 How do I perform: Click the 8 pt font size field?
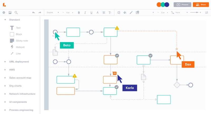[68, 13]
